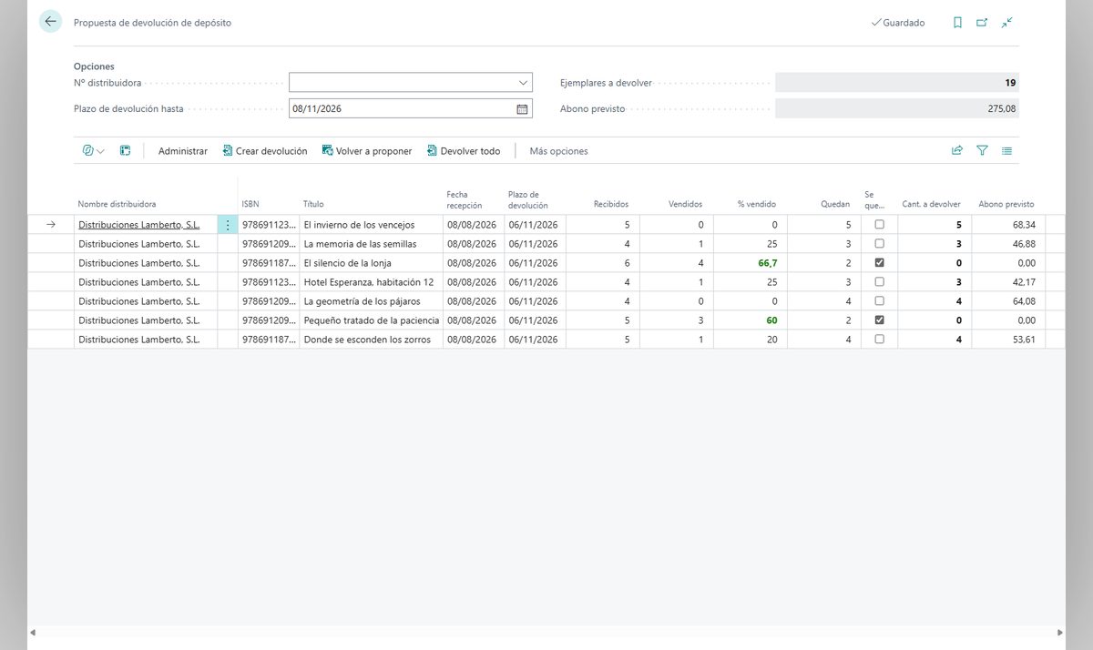
Task: Bookmark this page with the bookmark icon
Action: pos(957,23)
